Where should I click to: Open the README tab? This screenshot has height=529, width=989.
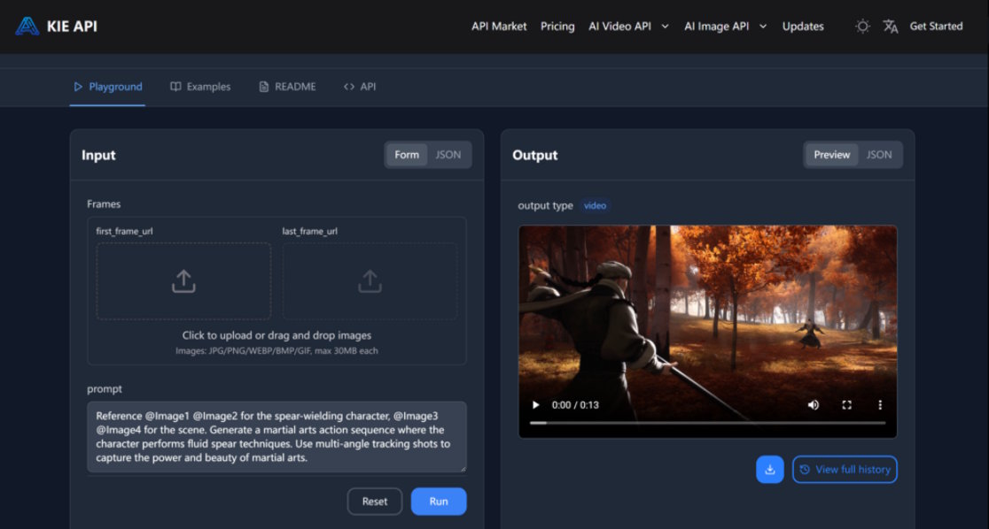(286, 86)
